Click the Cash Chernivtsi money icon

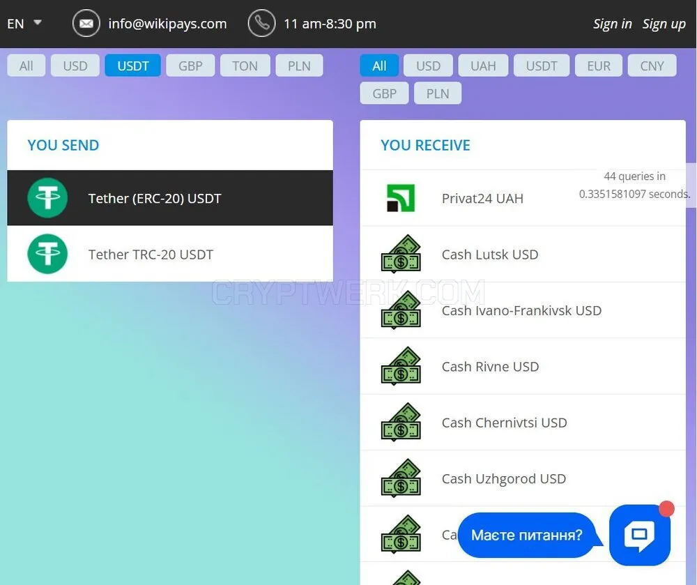tap(401, 422)
